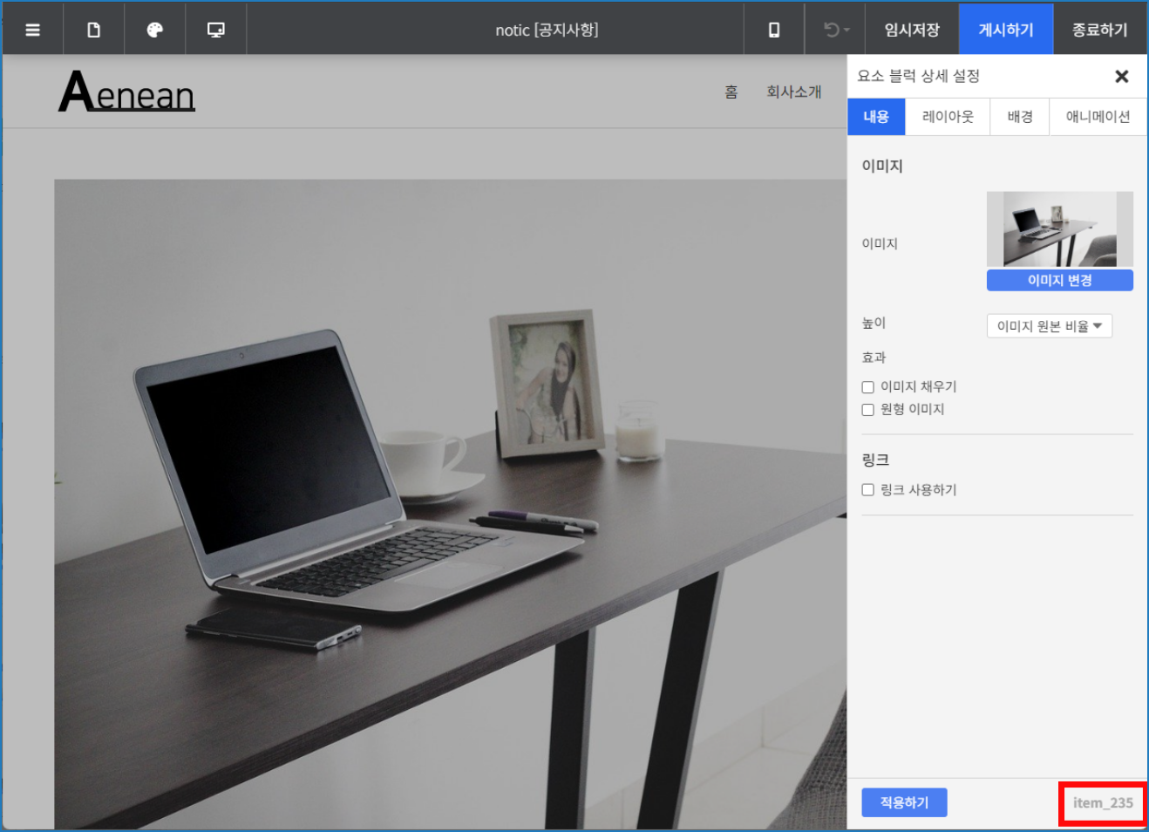1149x832 pixels.
Task: Open the hamburger menu icon
Action: [x=33, y=30]
